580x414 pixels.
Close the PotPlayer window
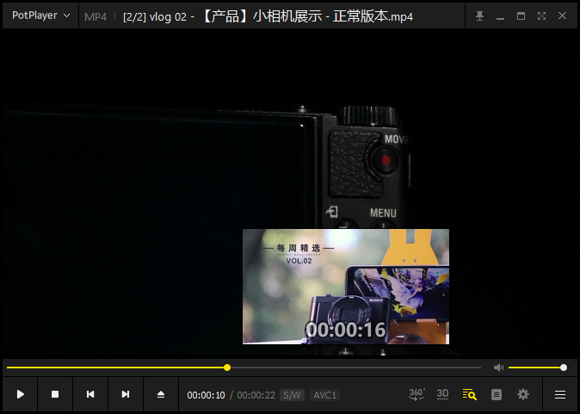(x=562, y=15)
